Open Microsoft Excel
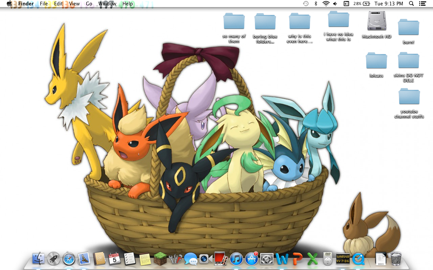Screen dimensions: 433x270 (x=312, y=260)
